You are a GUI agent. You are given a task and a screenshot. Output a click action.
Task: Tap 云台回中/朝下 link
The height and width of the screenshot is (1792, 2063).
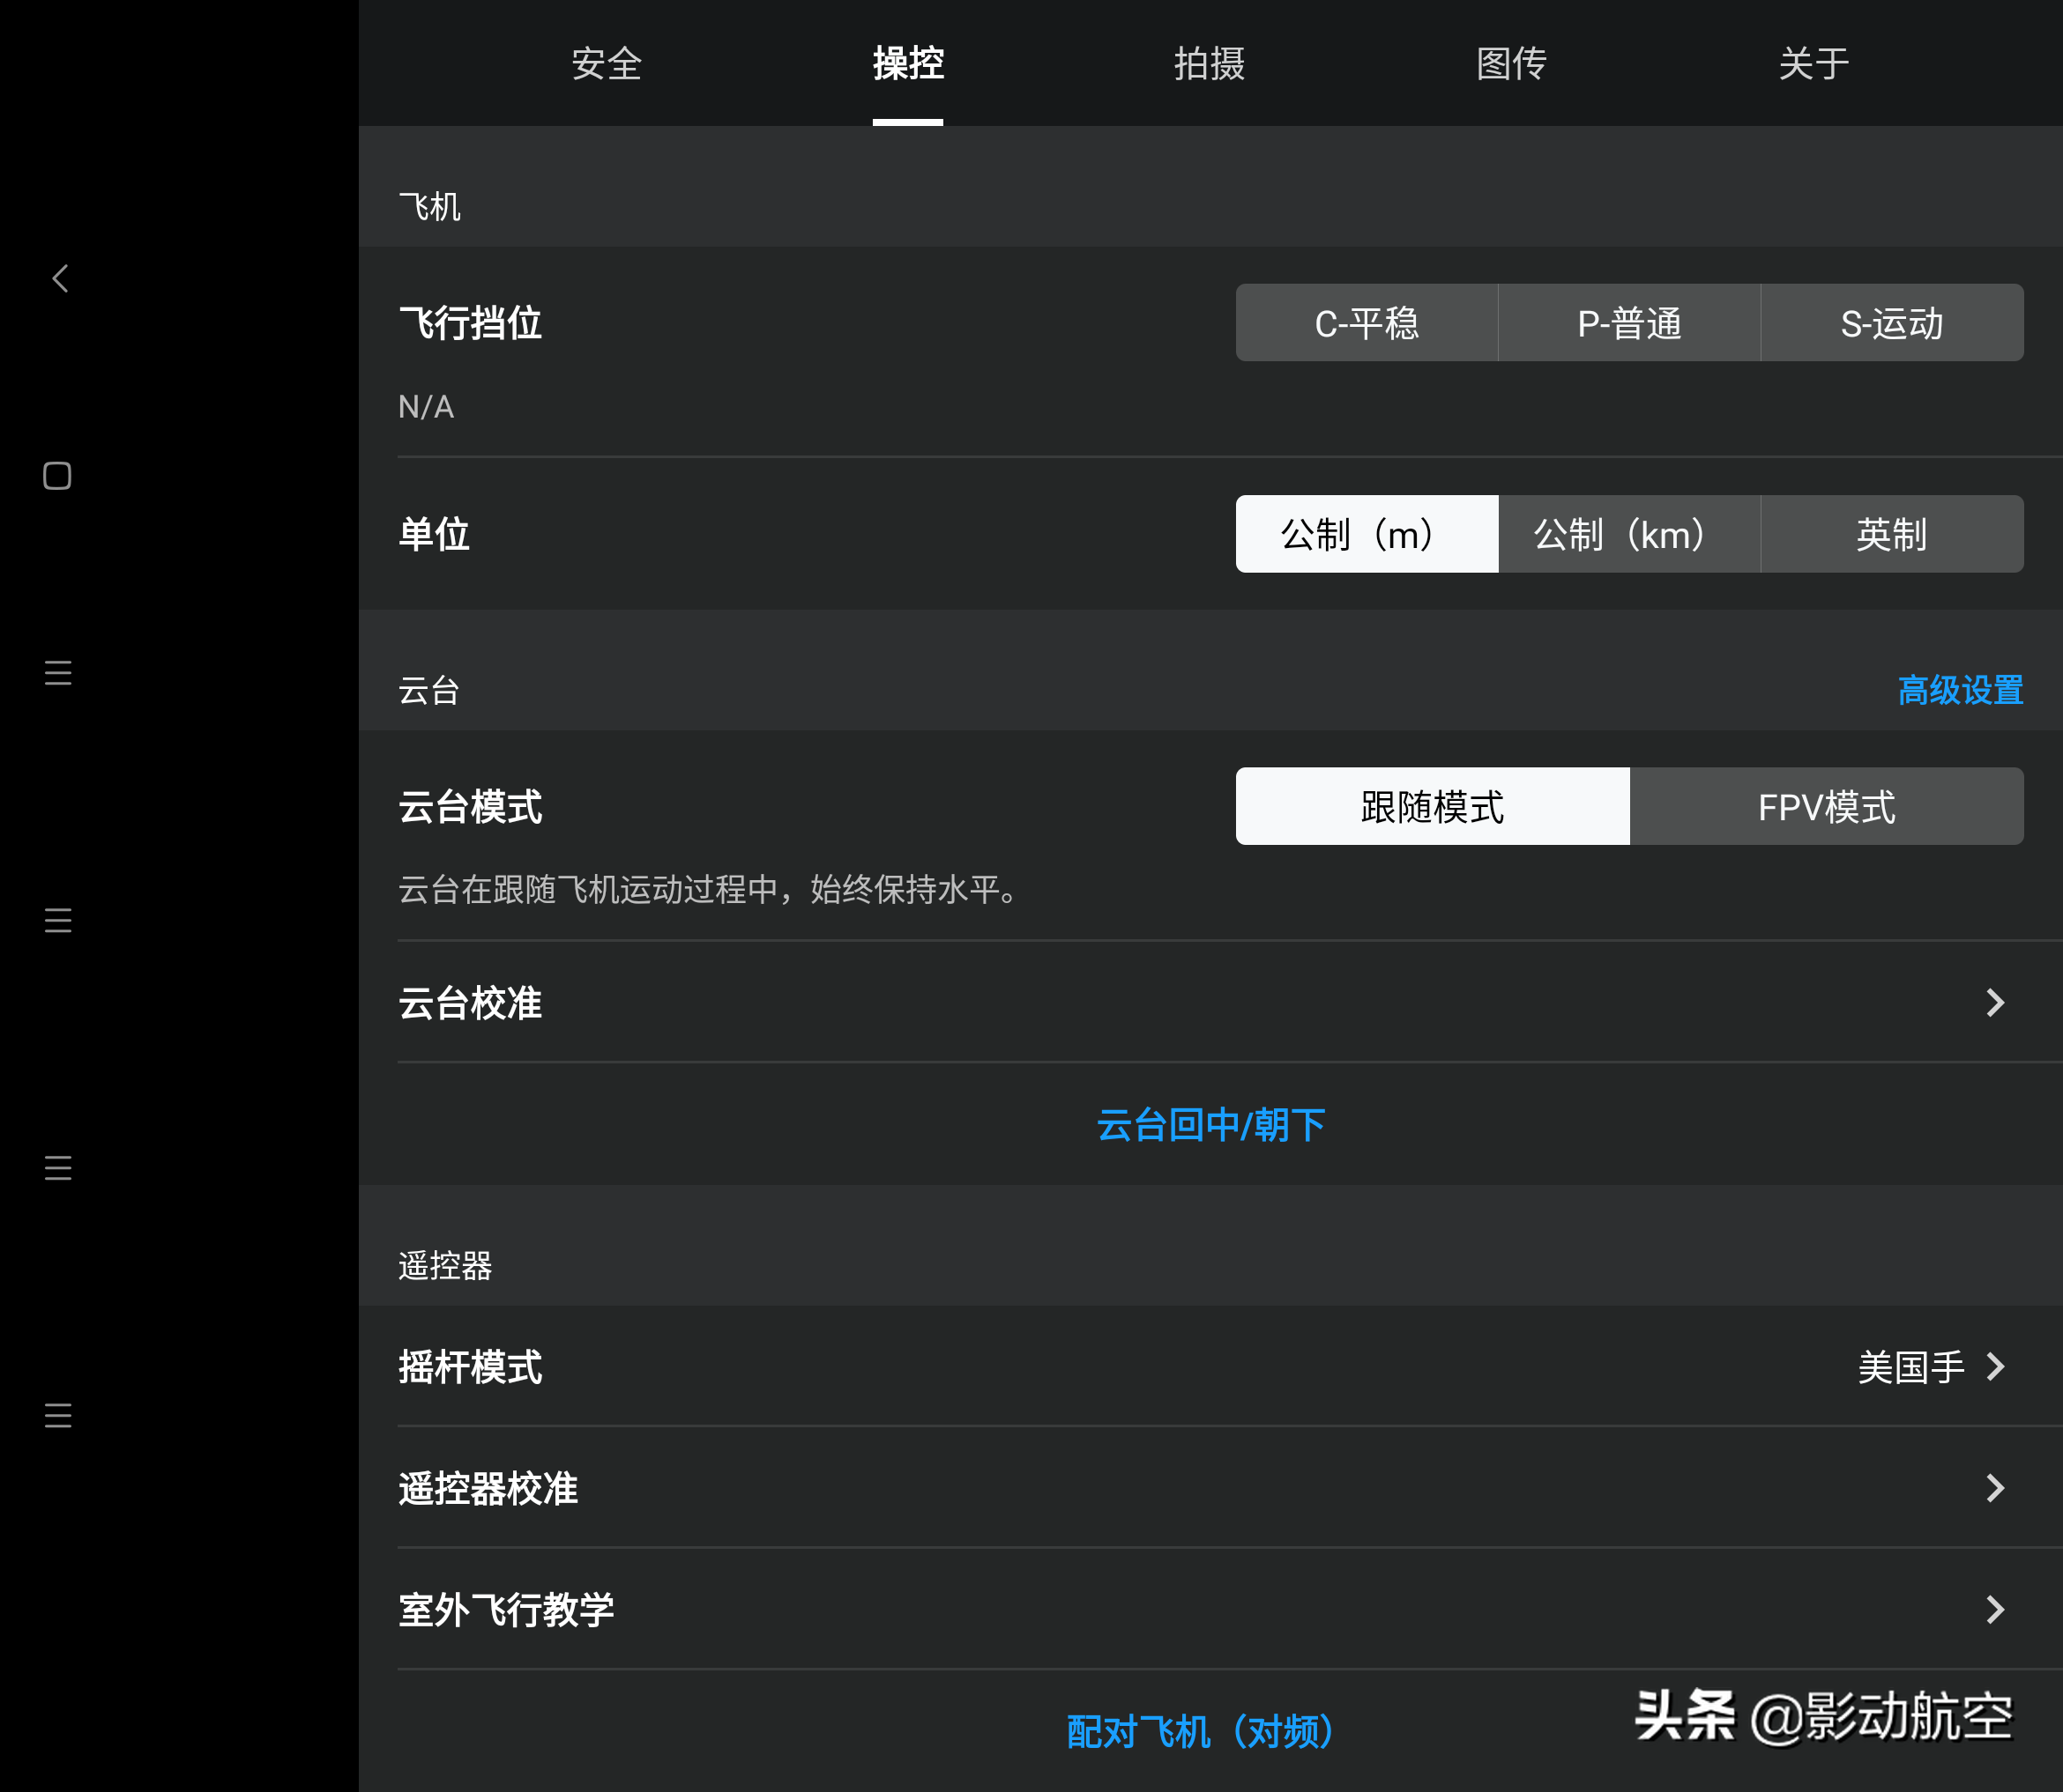(1210, 1125)
